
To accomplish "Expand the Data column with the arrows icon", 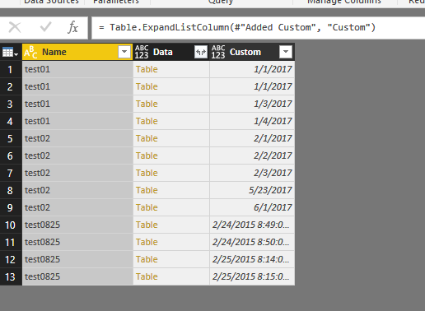I will coord(201,52).
